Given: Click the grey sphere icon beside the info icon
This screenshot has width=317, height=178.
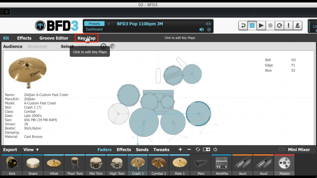Looking at the screenshot, I should [x=113, y=46].
